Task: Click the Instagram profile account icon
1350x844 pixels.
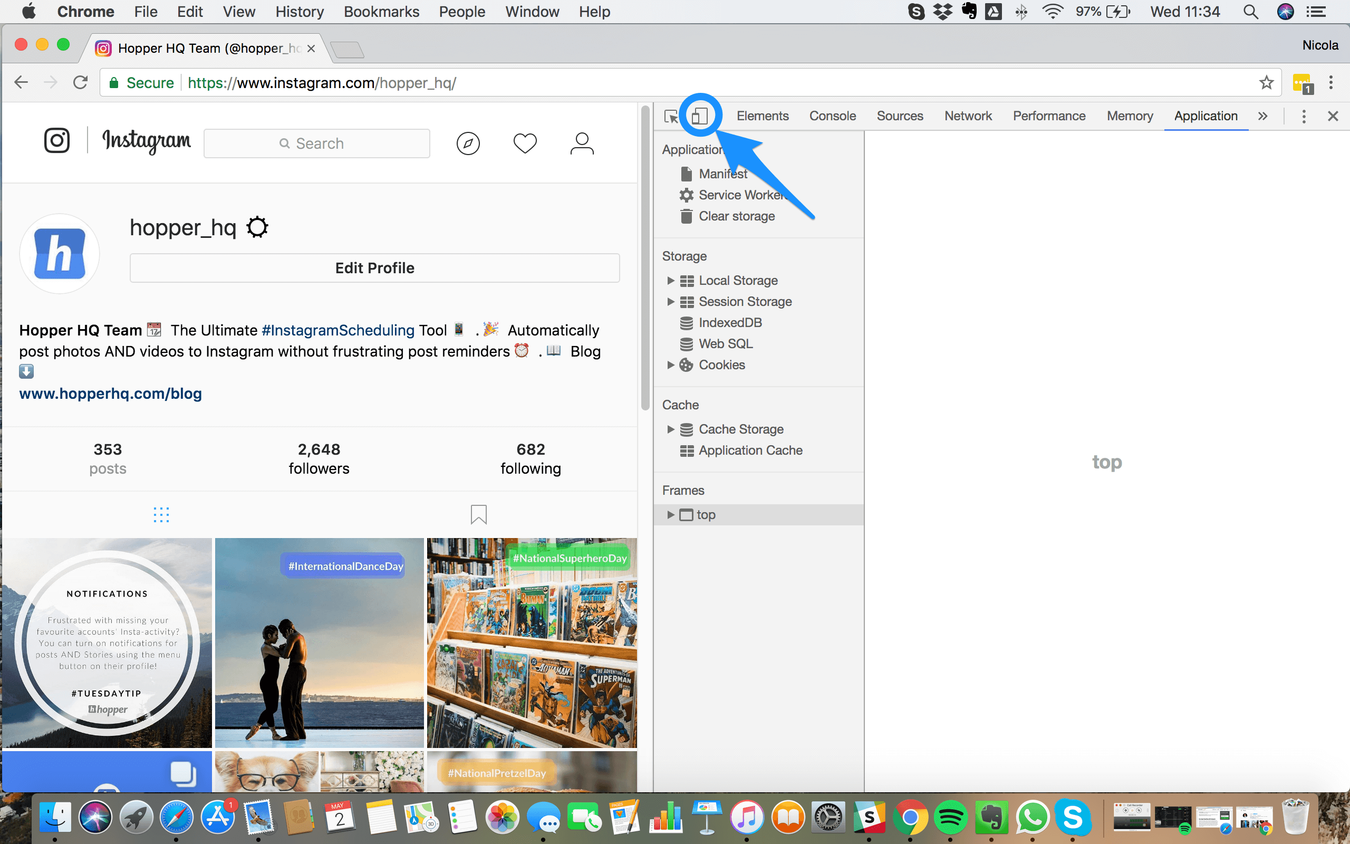Action: 582,143
